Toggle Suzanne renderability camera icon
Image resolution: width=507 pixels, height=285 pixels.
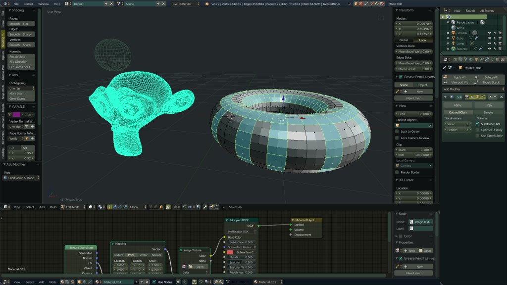pos(500,48)
